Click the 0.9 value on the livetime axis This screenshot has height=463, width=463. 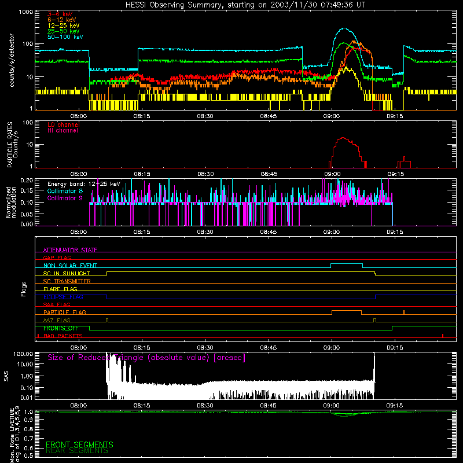(28, 419)
